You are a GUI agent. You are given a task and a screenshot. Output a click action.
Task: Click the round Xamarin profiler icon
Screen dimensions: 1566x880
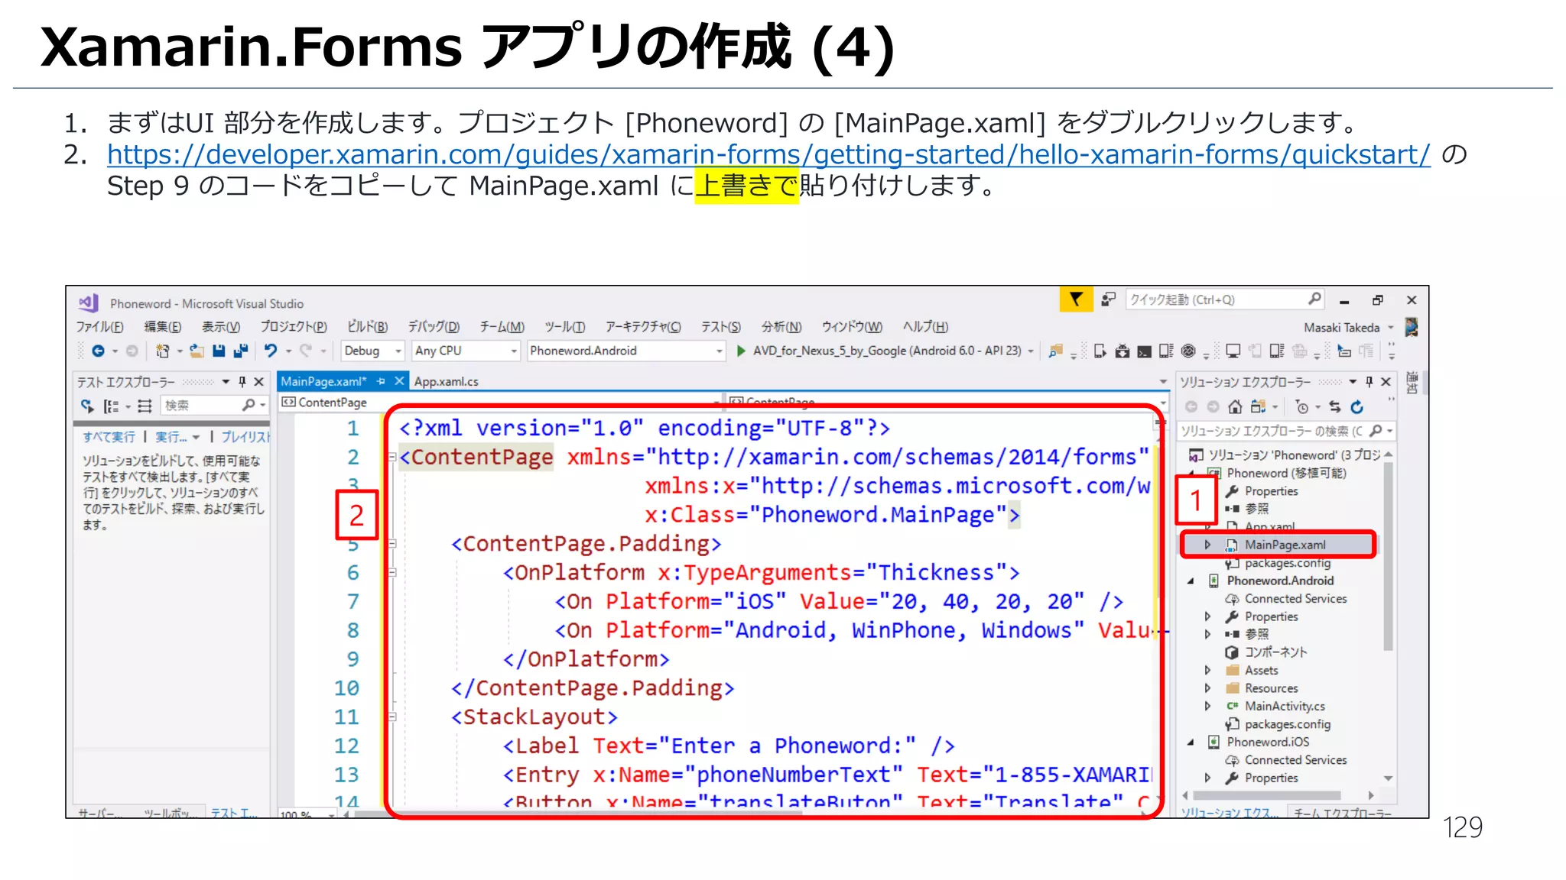[x=1188, y=351]
